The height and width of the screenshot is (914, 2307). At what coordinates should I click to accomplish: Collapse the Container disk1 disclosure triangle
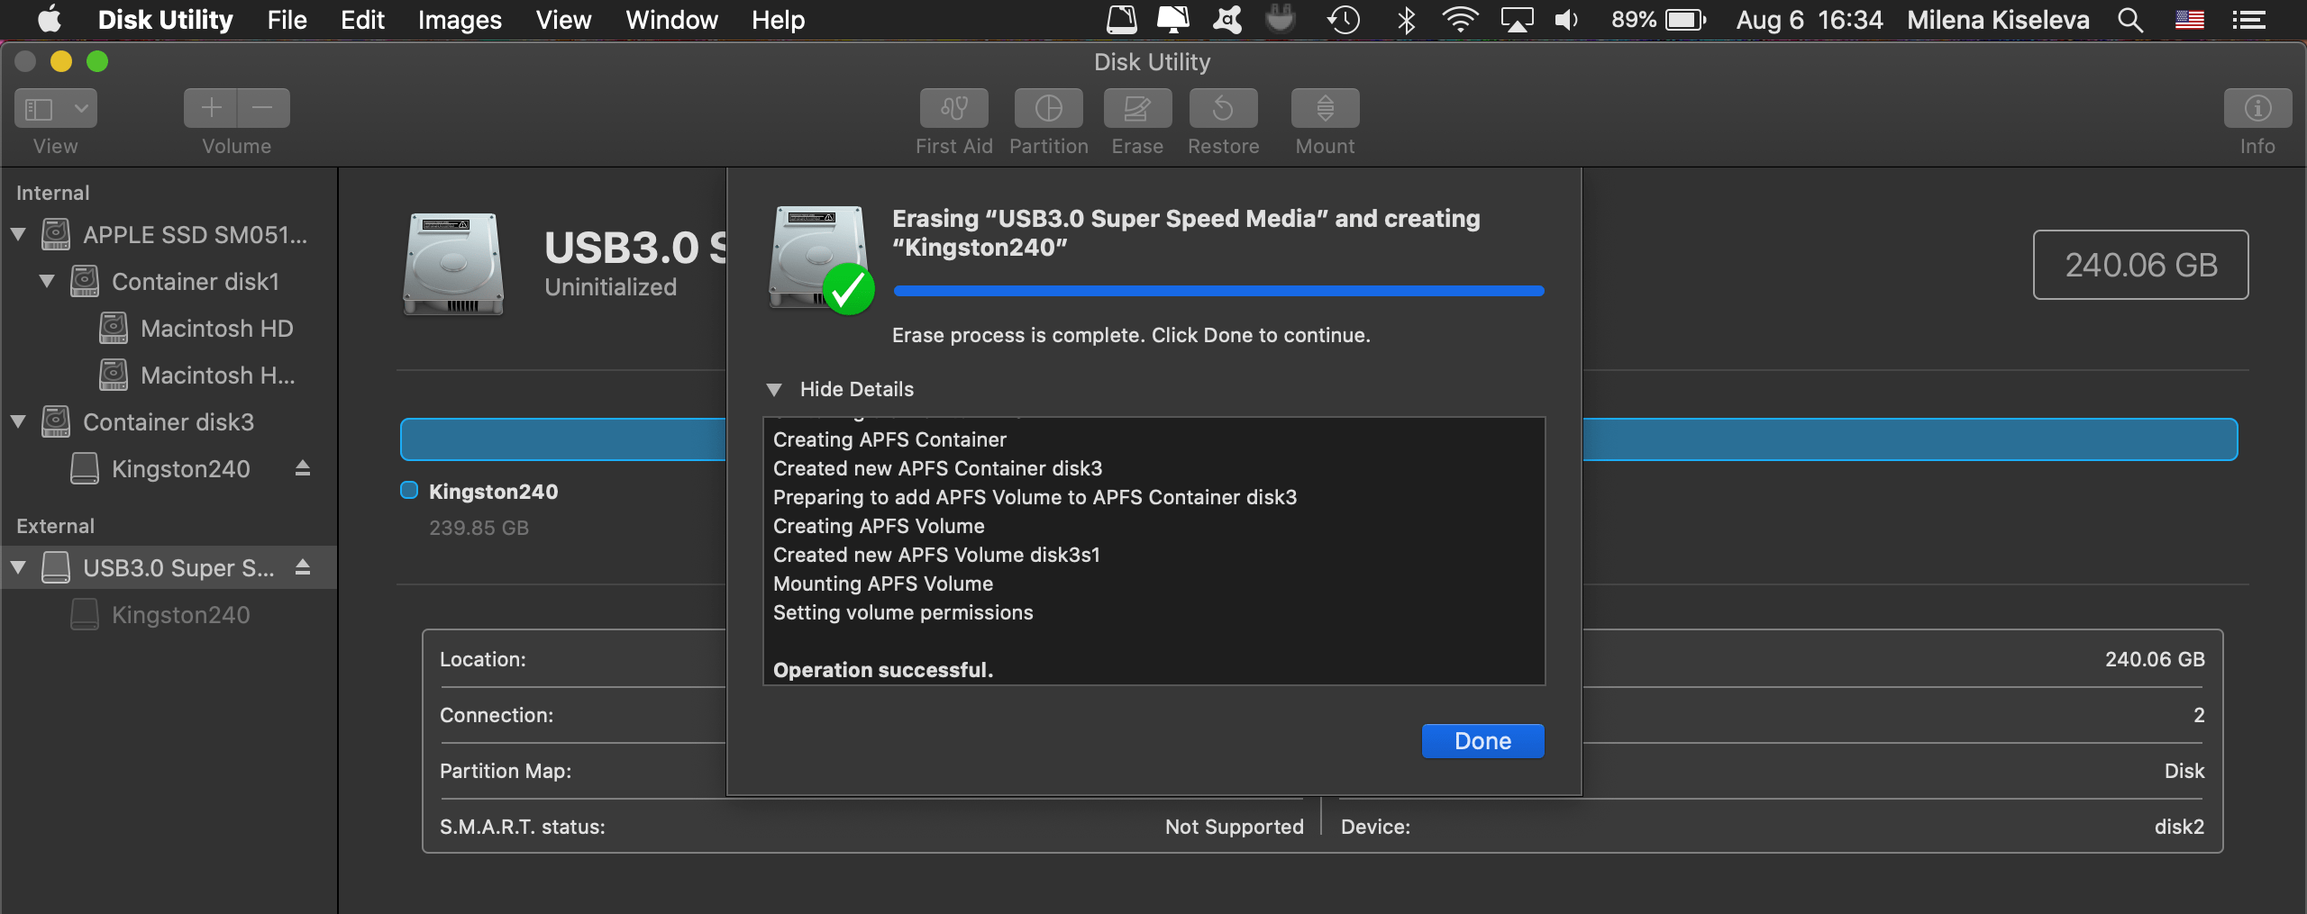pos(47,282)
